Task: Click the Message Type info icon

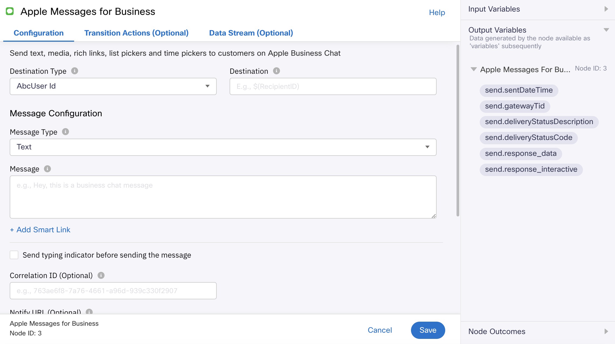Action: coord(65,132)
